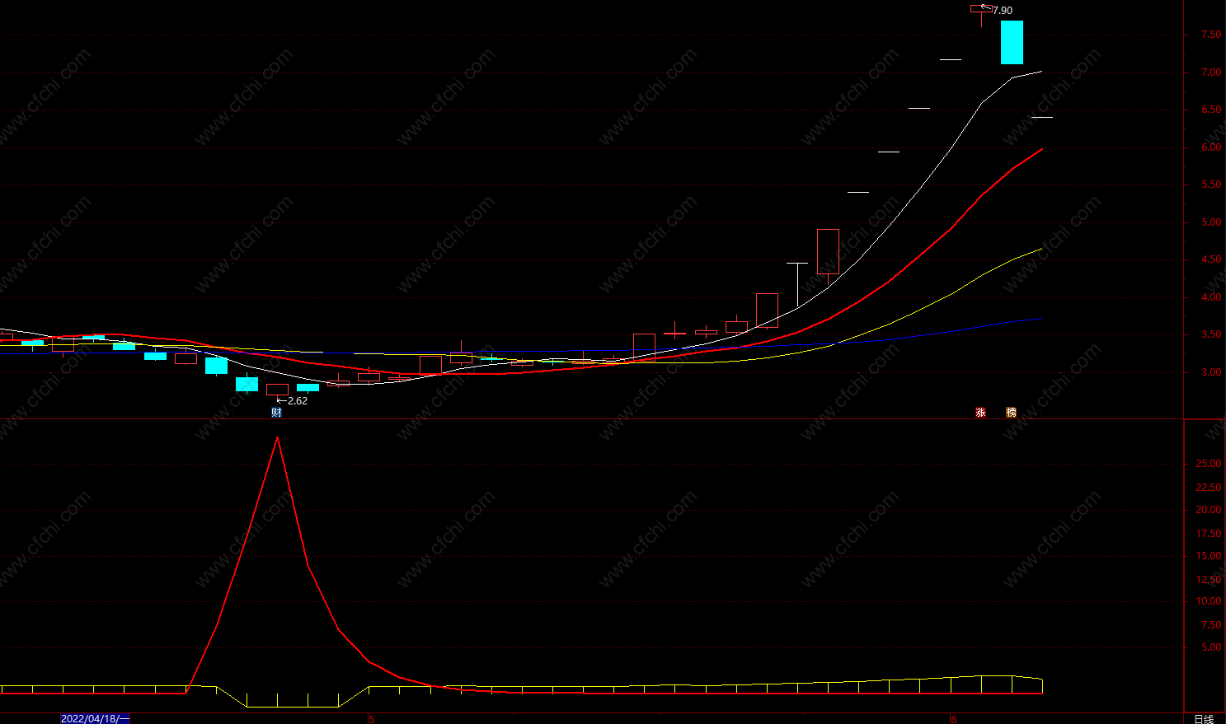This screenshot has height=724, width=1226.
Task: Click the 7.90 high price label
Action: click(x=1003, y=11)
